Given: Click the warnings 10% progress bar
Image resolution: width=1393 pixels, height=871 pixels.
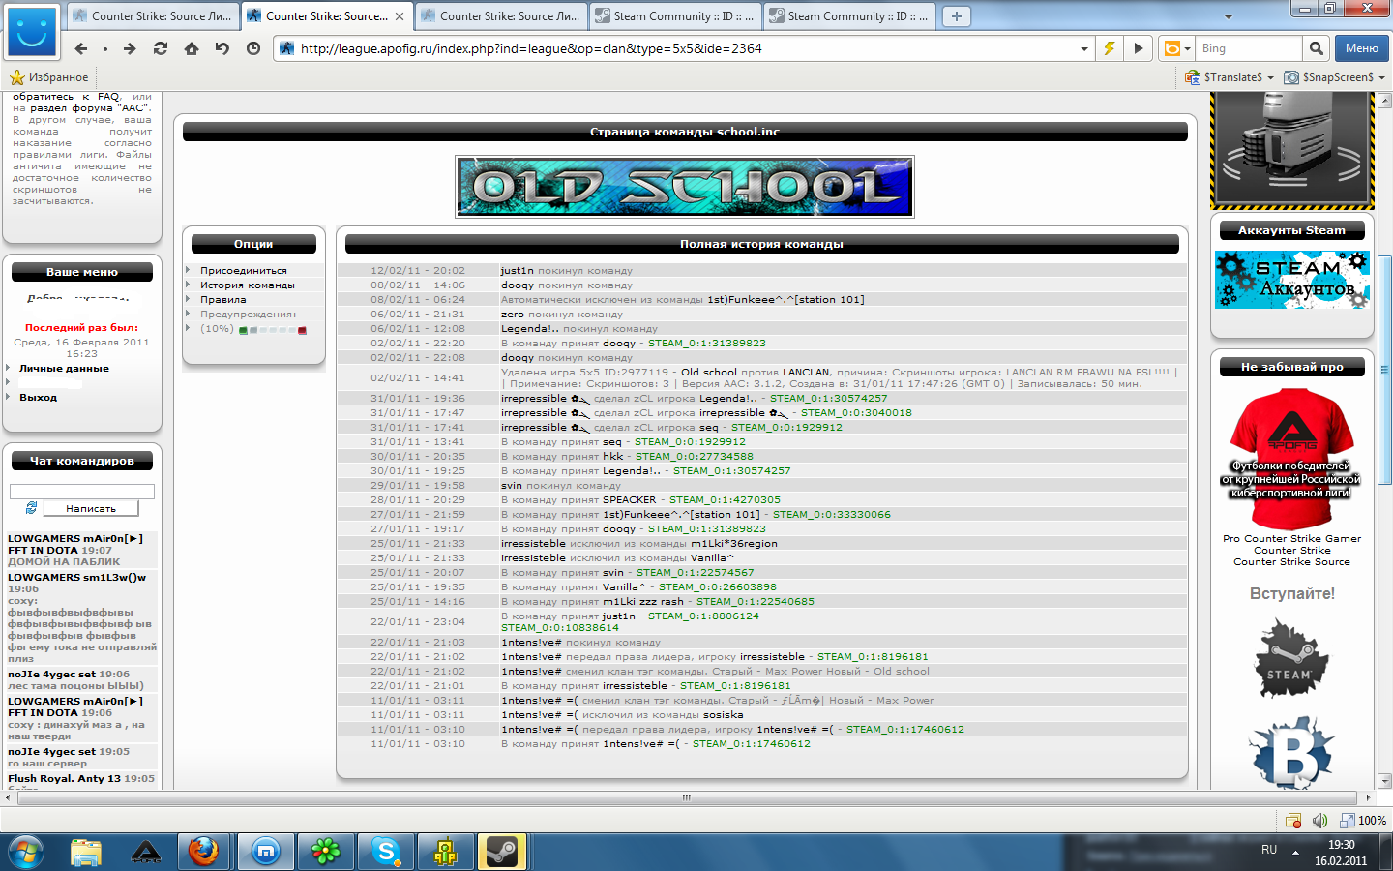Looking at the screenshot, I should [273, 330].
